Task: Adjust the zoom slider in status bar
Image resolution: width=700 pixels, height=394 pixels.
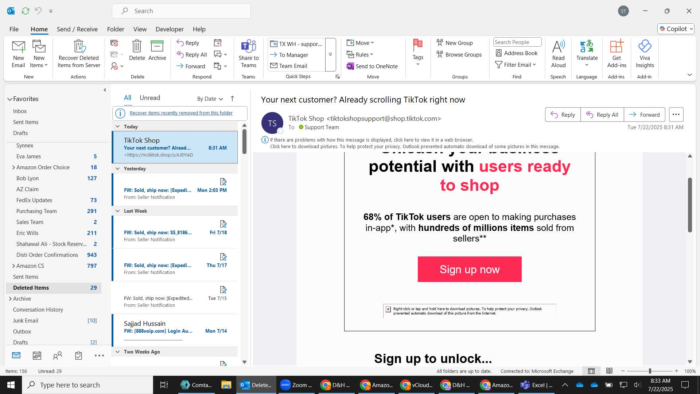Action: coord(650,371)
